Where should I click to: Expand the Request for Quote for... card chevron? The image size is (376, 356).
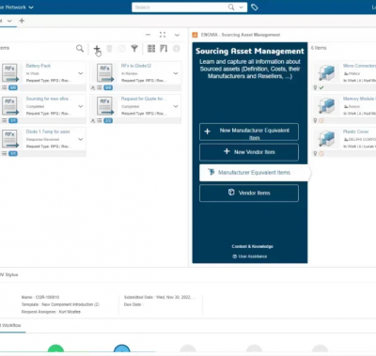pos(176,106)
